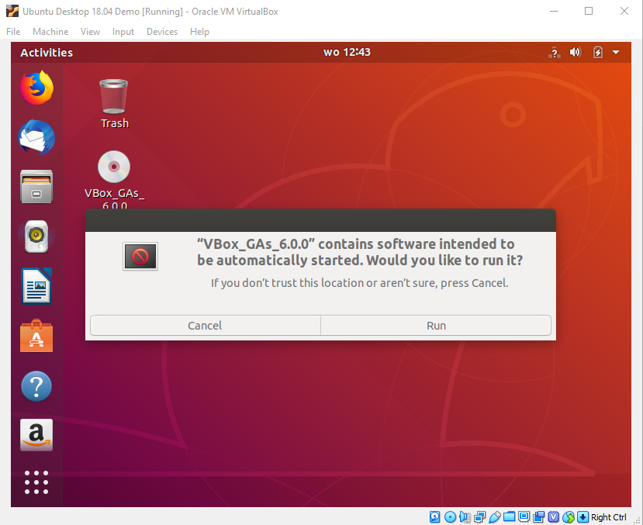643x525 pixels.
Task: Click the keyboard capture arrow icon
Action: (x=583, y=517)
